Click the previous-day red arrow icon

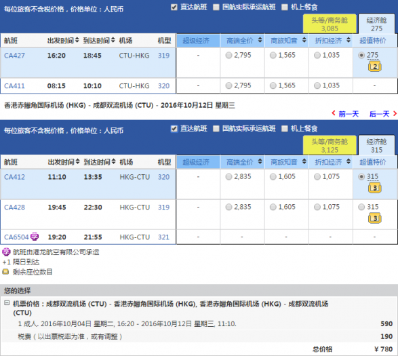click(334, 113)
